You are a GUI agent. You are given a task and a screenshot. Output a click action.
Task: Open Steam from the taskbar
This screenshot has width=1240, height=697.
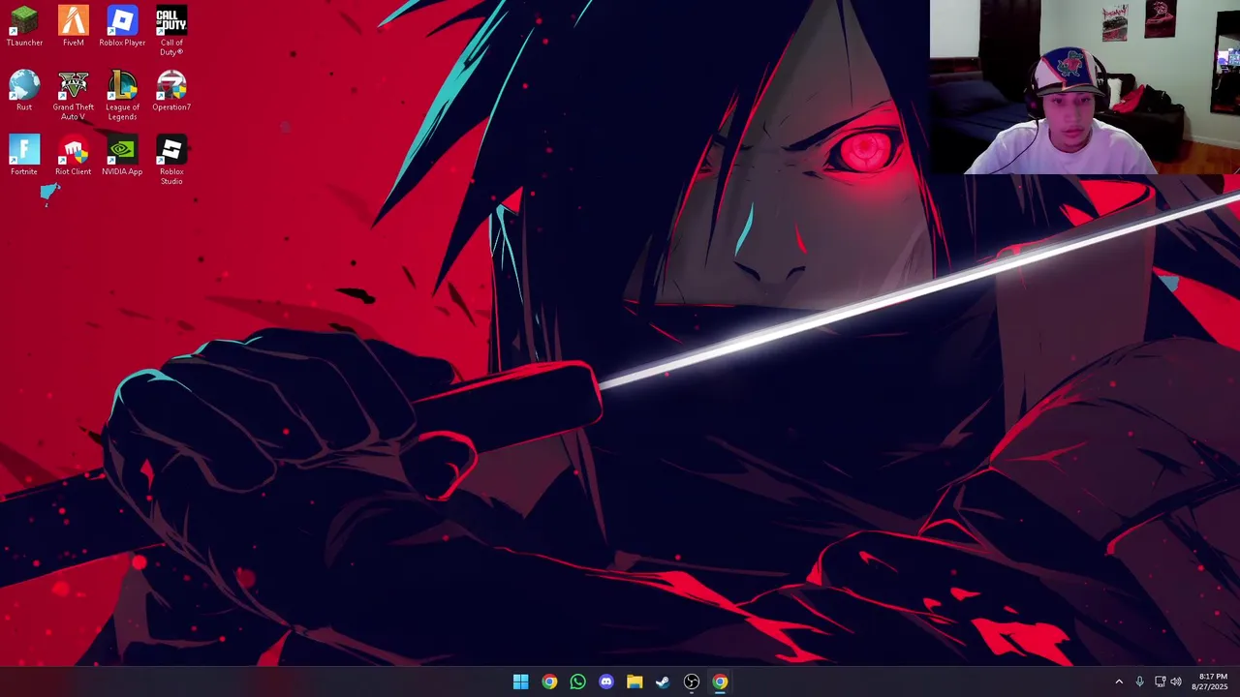(663, 682)
